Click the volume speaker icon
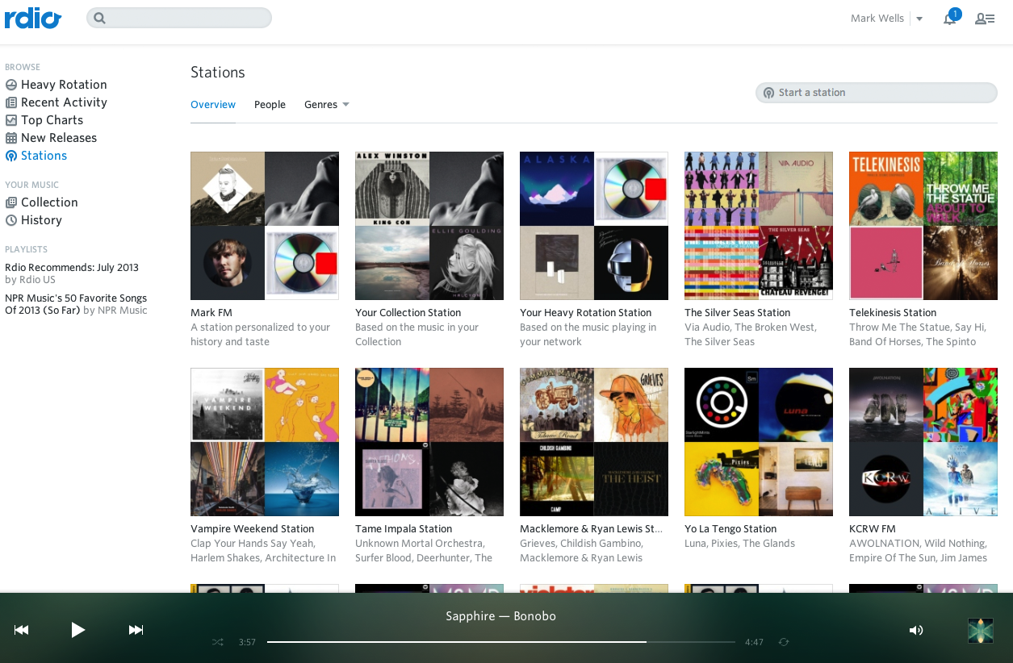The width and height of the screenshot is (1013, 663). coord(916,630)
